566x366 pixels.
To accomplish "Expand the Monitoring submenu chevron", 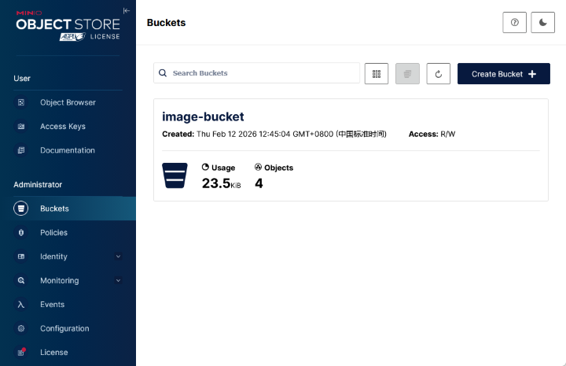I will [119, 281].
